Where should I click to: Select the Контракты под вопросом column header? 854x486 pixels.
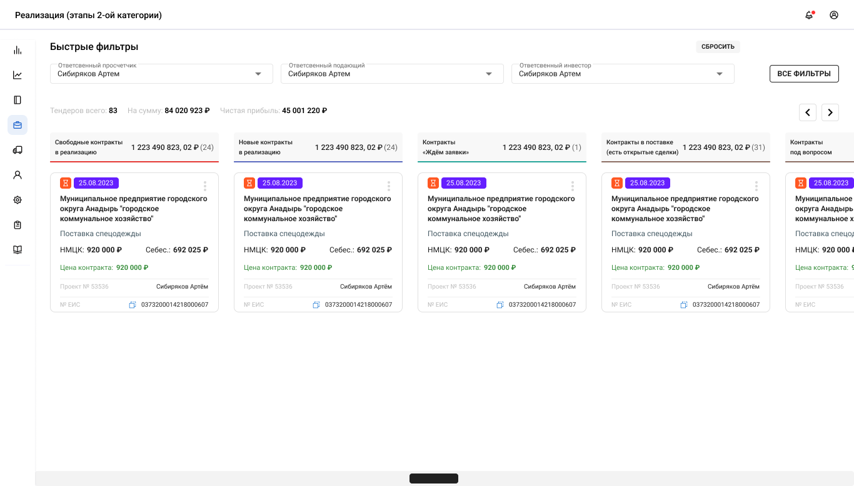820,147
